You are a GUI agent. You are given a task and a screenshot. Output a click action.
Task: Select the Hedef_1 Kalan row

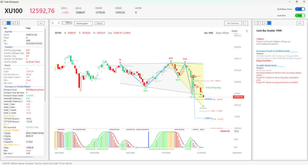[24, 104]
